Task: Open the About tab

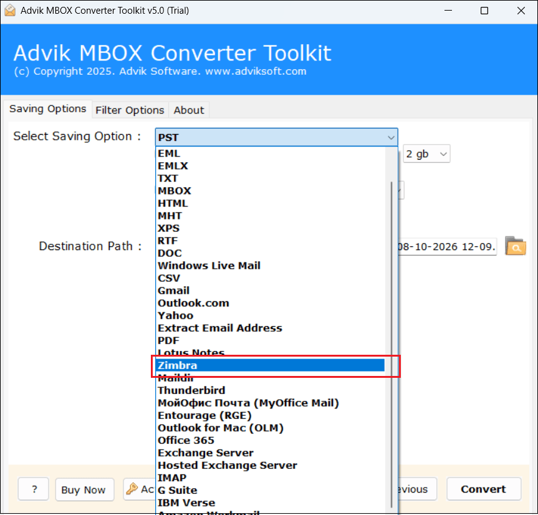Action: point(189,110)
